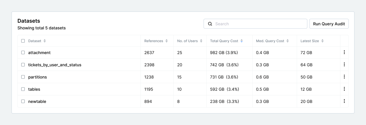Viewport: 366px width, 125px height.
Task: Click the Run Query Audit button
Action: tap(329, 24)
